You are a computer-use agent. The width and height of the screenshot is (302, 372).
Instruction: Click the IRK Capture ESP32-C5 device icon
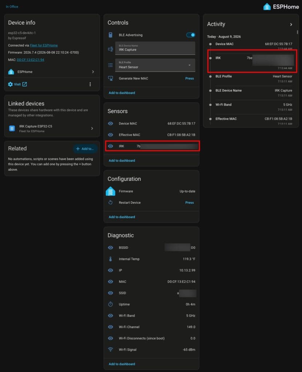point(12,128)
